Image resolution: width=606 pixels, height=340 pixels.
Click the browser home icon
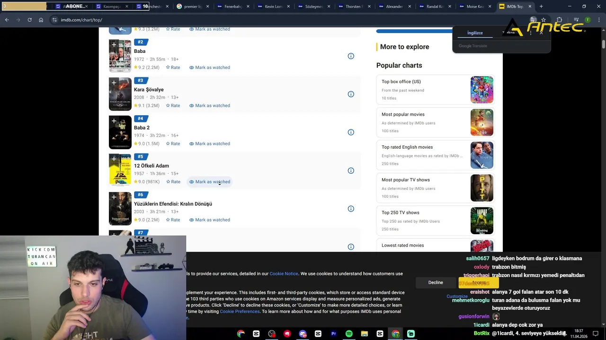(x=41, y=20)
